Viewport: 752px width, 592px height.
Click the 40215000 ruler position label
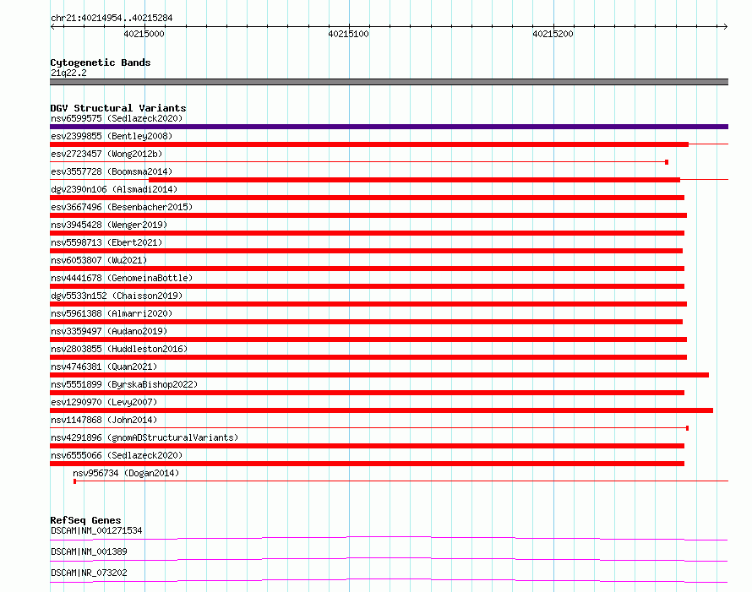[x=144, y=34]
